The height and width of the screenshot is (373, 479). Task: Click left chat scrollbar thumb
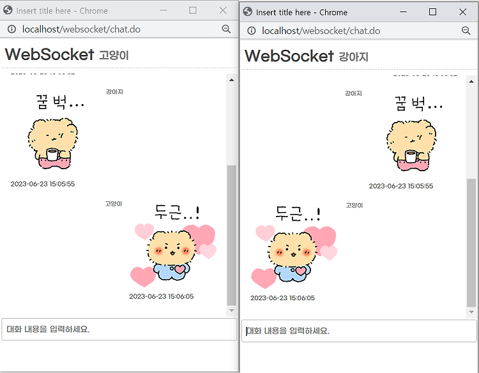pos(232,235)
